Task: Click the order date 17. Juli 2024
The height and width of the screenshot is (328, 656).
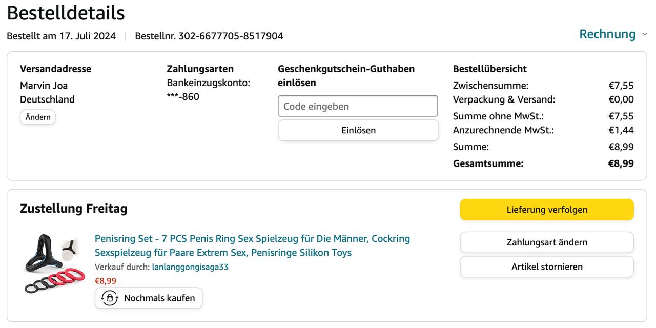Action: [x=87, y=36]
